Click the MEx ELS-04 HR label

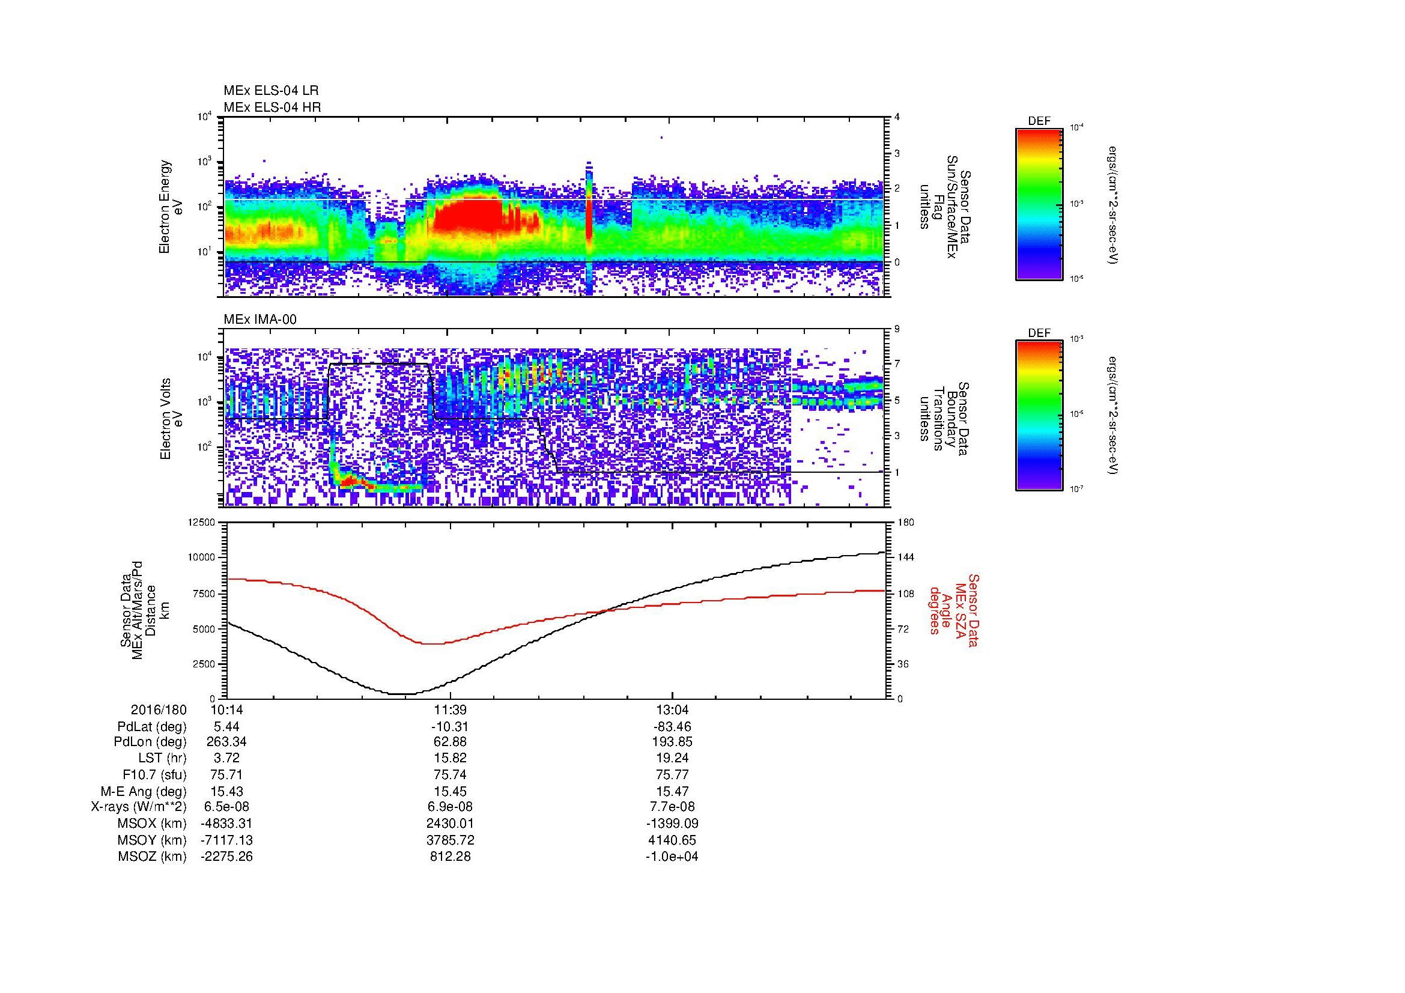(x=272, y=107)
